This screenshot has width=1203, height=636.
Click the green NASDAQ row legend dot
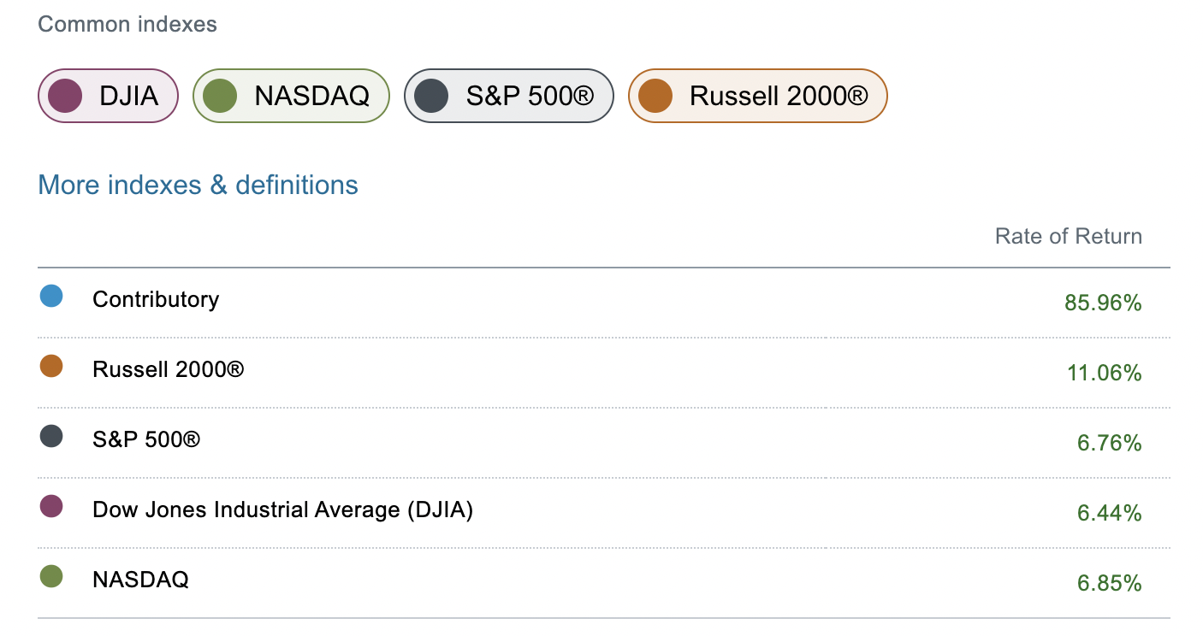click(51, 577)
